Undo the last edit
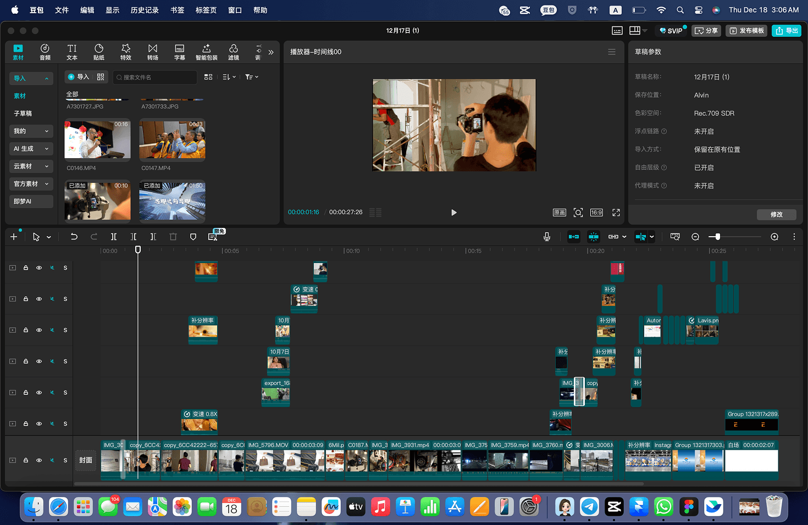Screen dimensions: 808x525 74,237
